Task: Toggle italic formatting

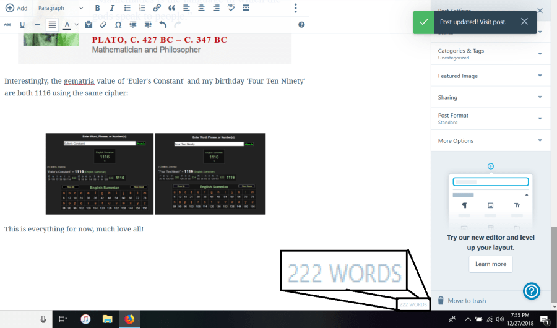Action: pyautogui.click(x=112, y=8)
